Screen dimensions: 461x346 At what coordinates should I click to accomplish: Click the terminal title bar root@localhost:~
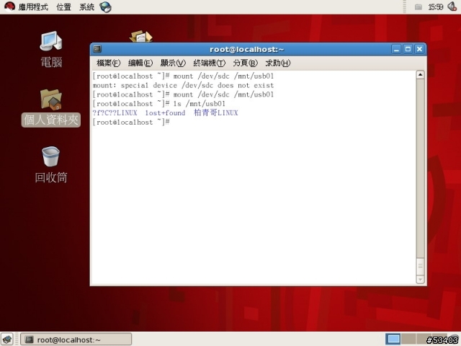(247, 49)
